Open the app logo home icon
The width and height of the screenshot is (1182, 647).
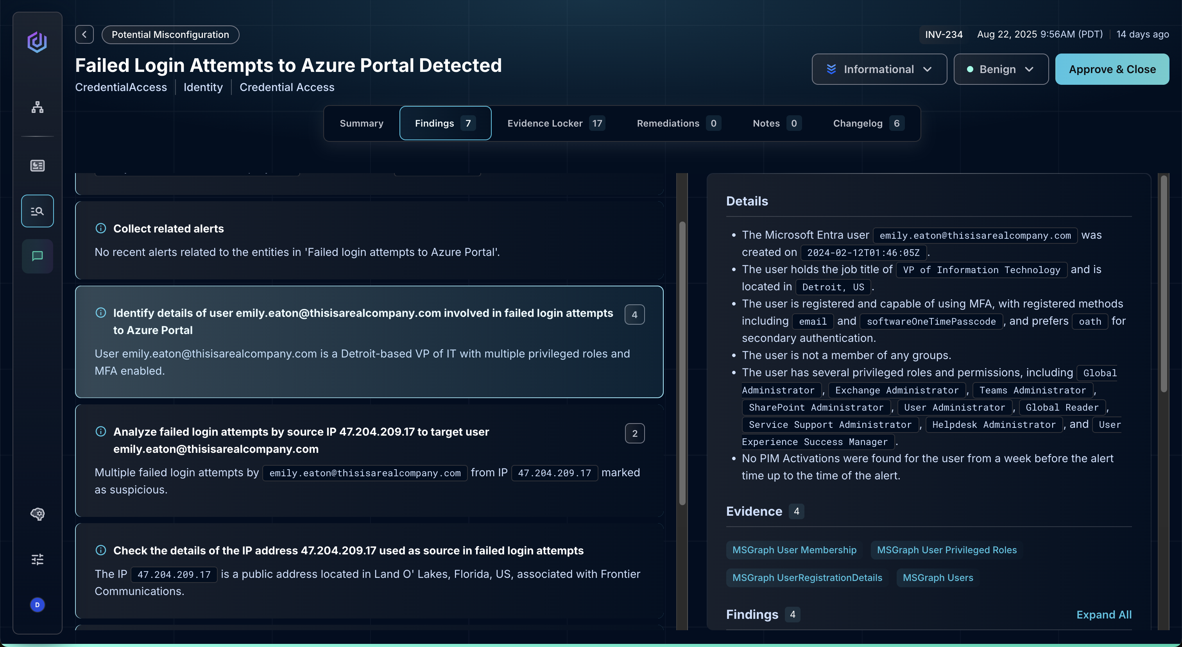tap(37, 42)
